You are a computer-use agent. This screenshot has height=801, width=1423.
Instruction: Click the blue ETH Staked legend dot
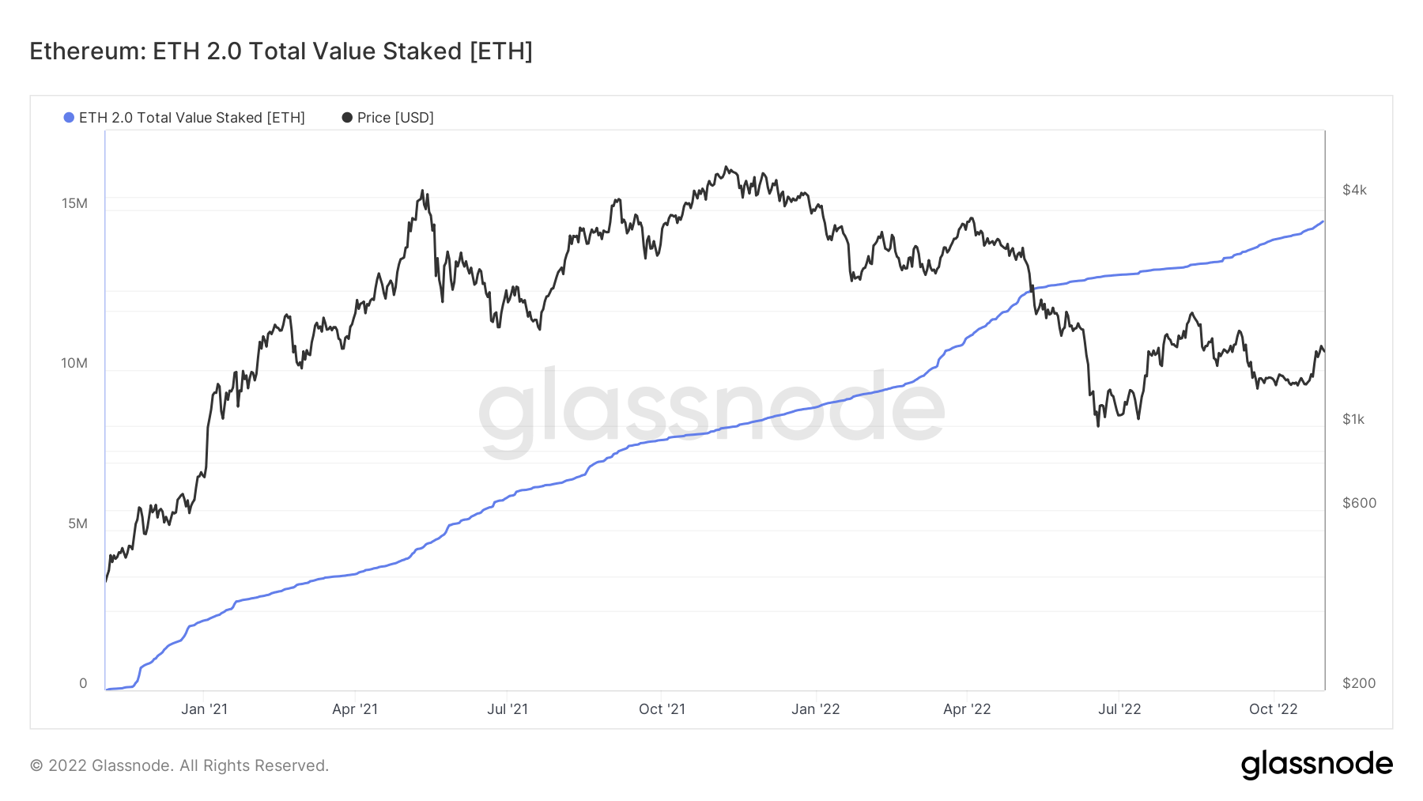tap(69, 118)
